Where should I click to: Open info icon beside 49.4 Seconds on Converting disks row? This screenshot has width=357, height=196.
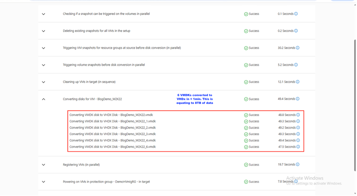(298, 99)
